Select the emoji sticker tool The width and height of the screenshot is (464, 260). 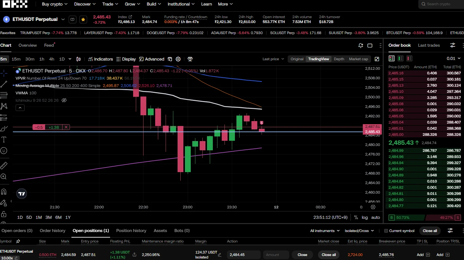point(4,151)
